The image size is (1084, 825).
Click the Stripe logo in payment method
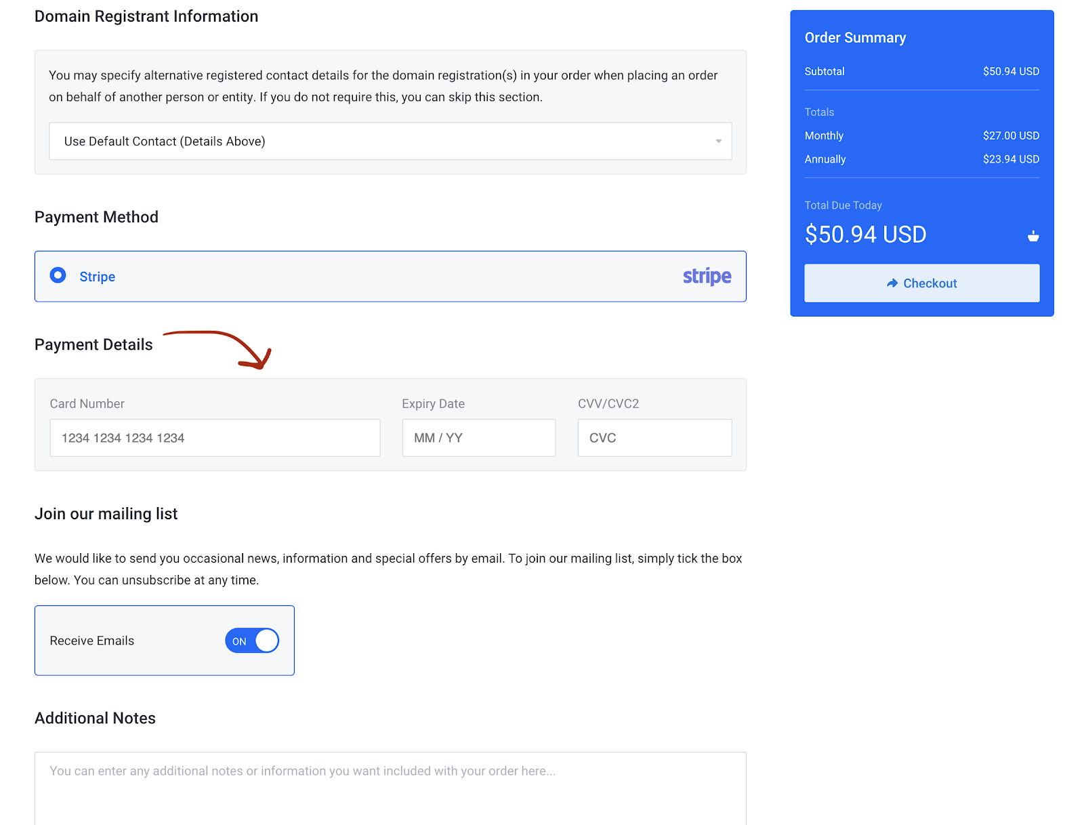click(x=707, y=276)
